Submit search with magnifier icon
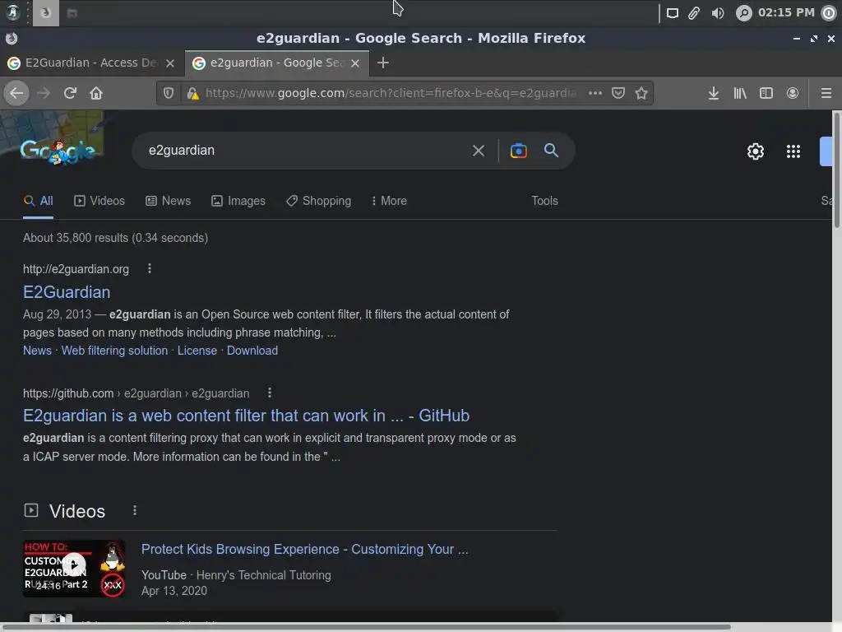 click(551, 150)
